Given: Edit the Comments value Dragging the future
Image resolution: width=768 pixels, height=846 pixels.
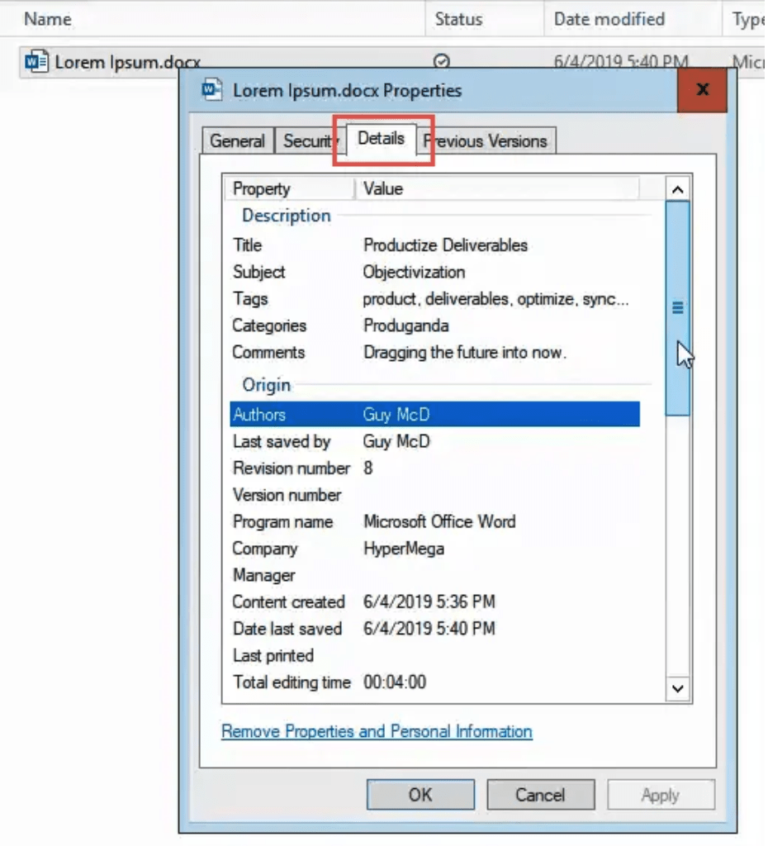Looking at the screenshot, I should click(464, 352).
